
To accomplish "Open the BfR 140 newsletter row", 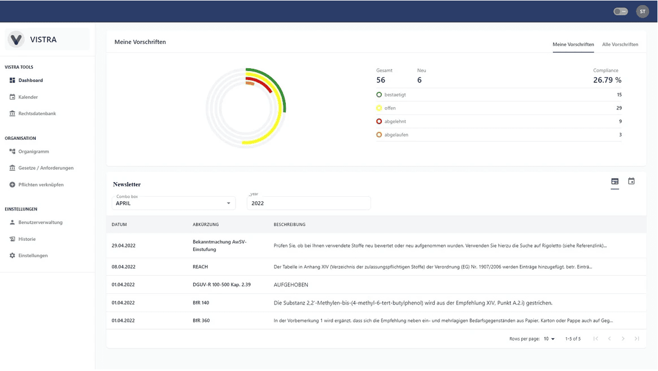I will point(376,303).
